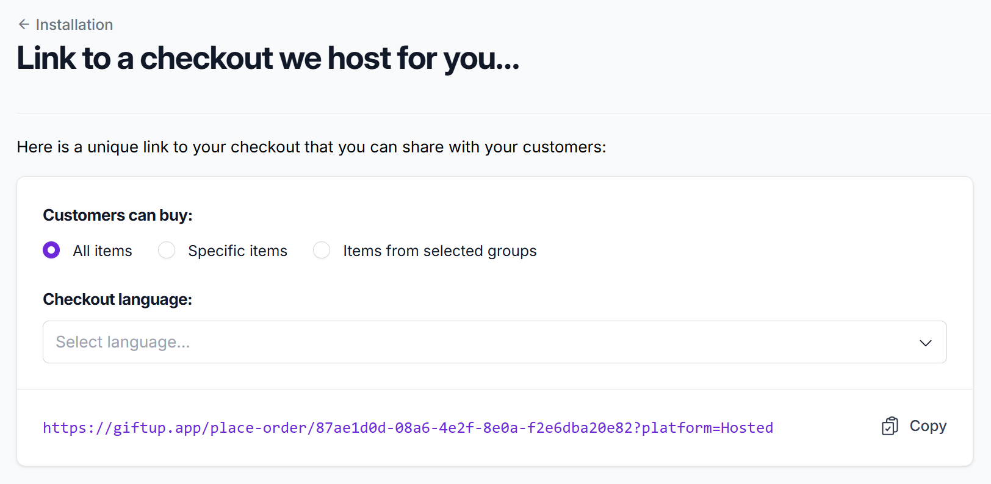Enable the Items from selected groups radio
991x484 pixels.
pos(322,251)
